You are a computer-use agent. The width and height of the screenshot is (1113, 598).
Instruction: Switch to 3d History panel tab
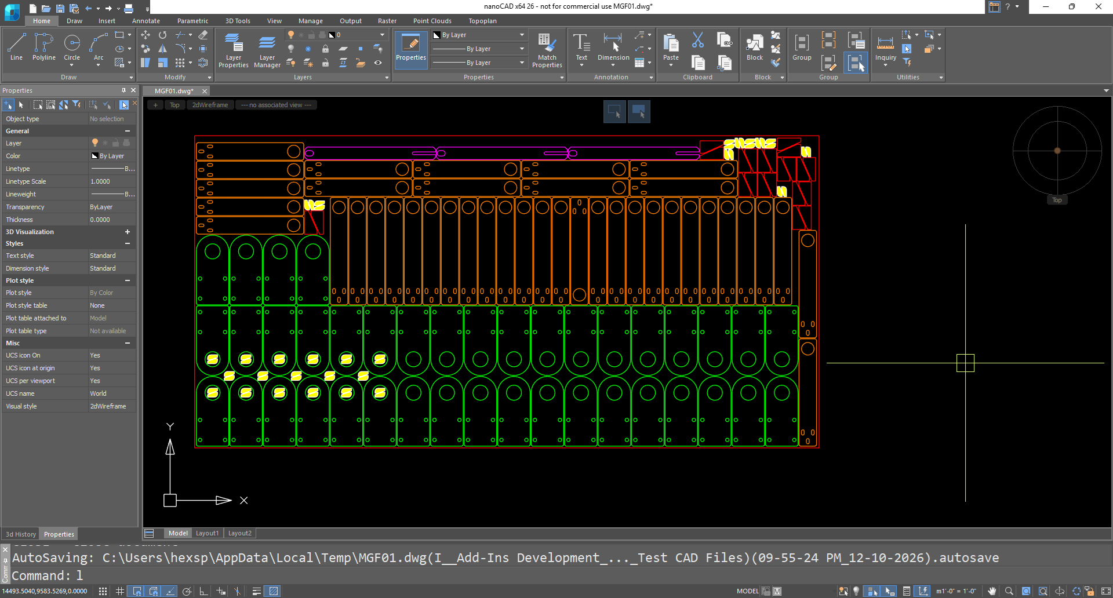(21, 534)
